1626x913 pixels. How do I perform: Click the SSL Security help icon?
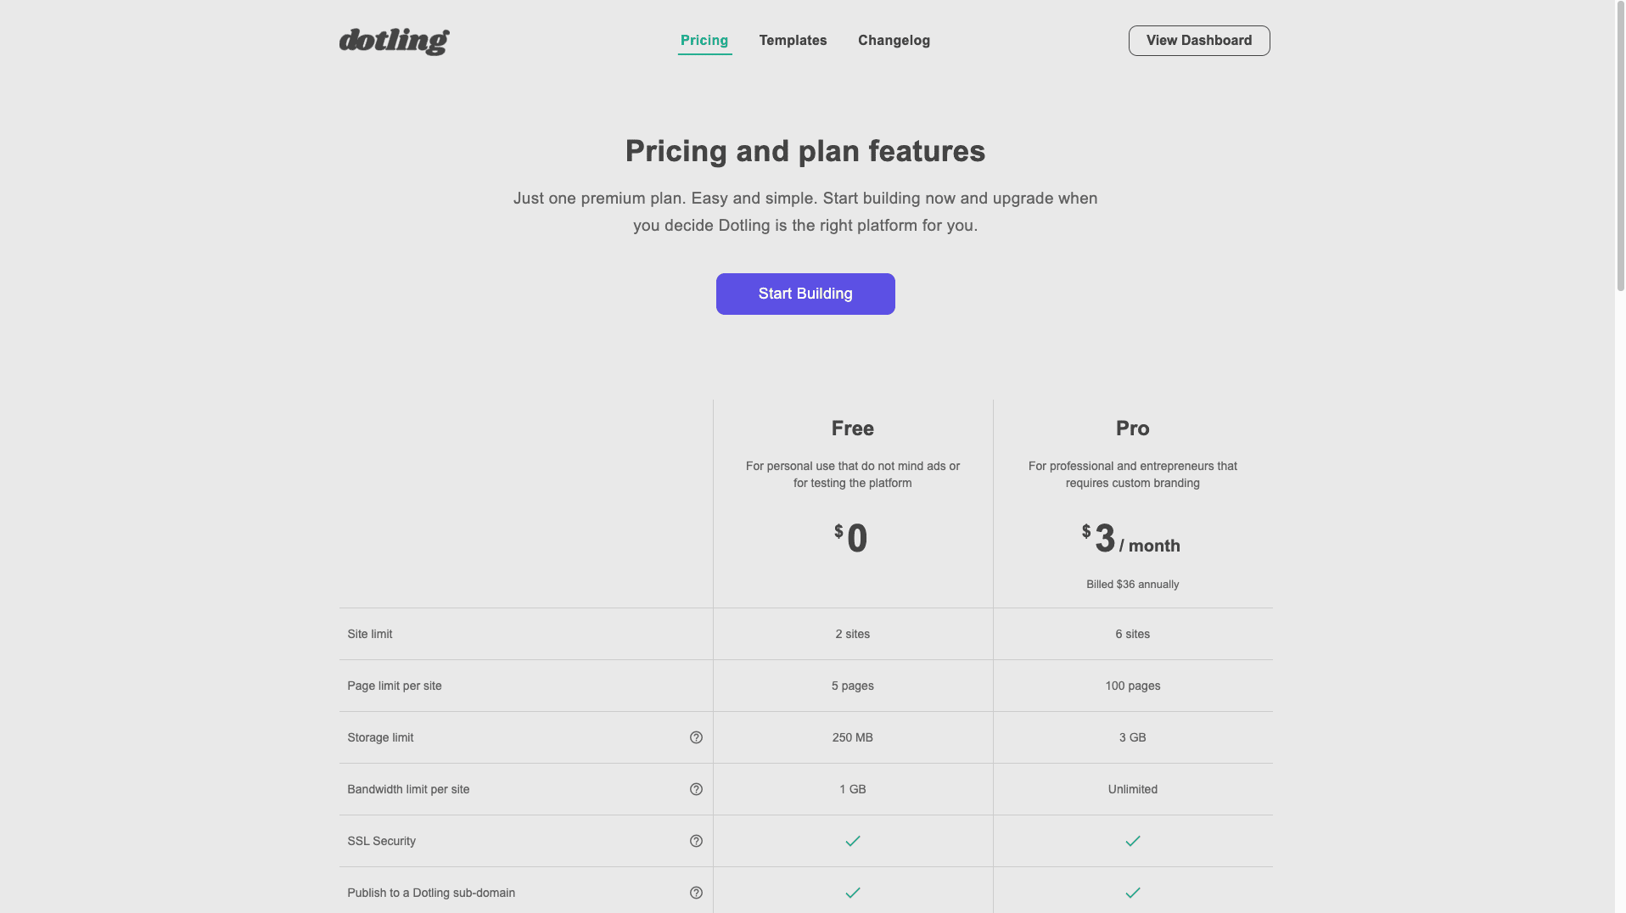(696, 841)
